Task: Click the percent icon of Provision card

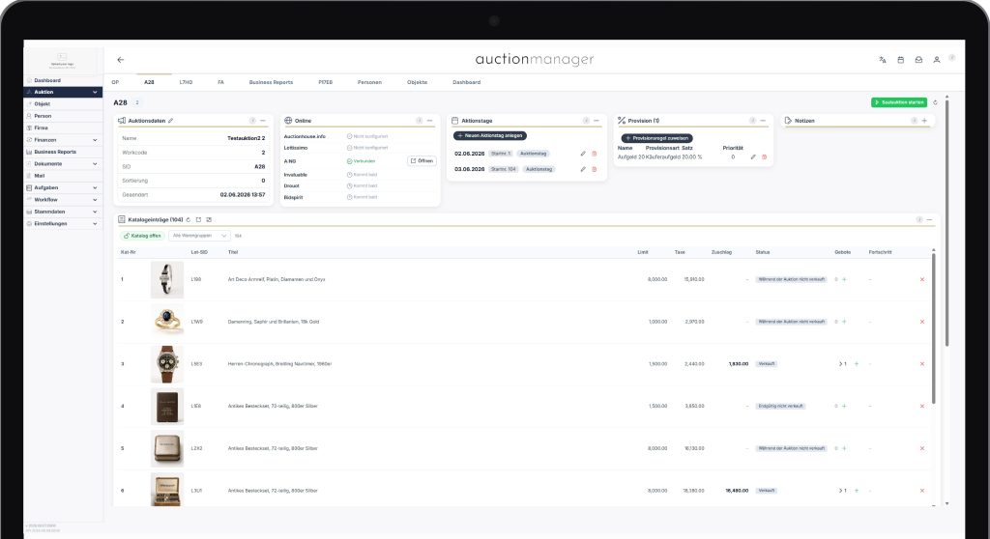Action: coord(622,121)
